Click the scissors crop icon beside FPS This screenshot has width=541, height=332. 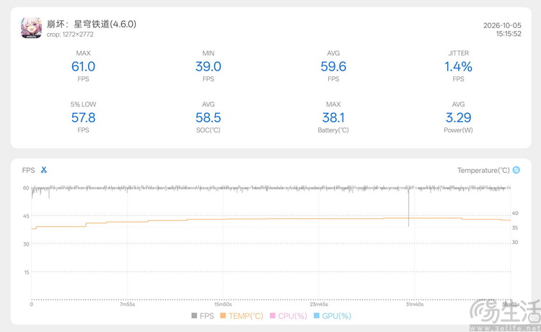(x=43, y=170)
